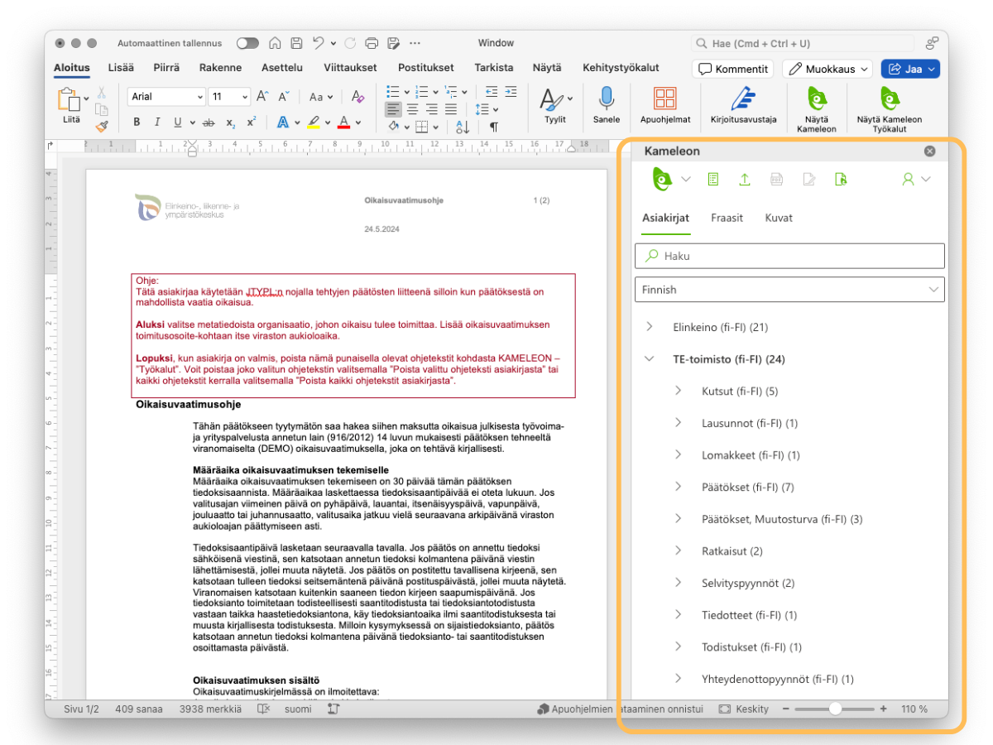This screenshot has width=993, height=745.
Task: Click the blue Jaa share button
Action: pyautogui.click(x=910, y=70)
